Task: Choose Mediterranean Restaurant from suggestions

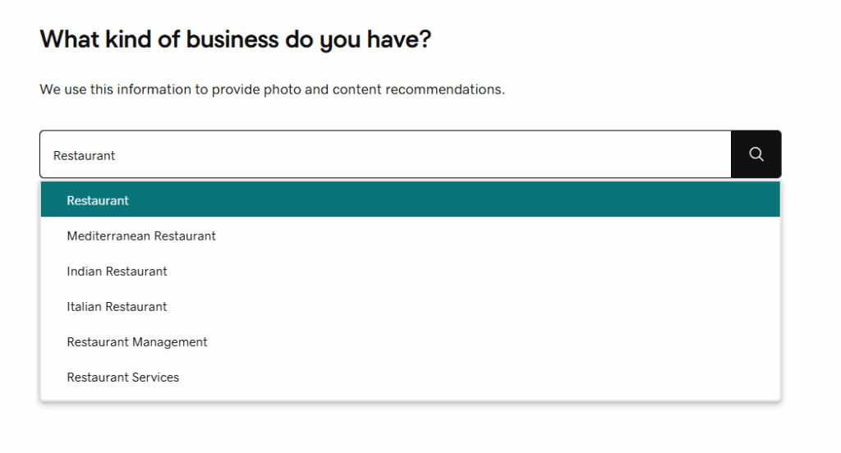Action: (x=411, y=236)
